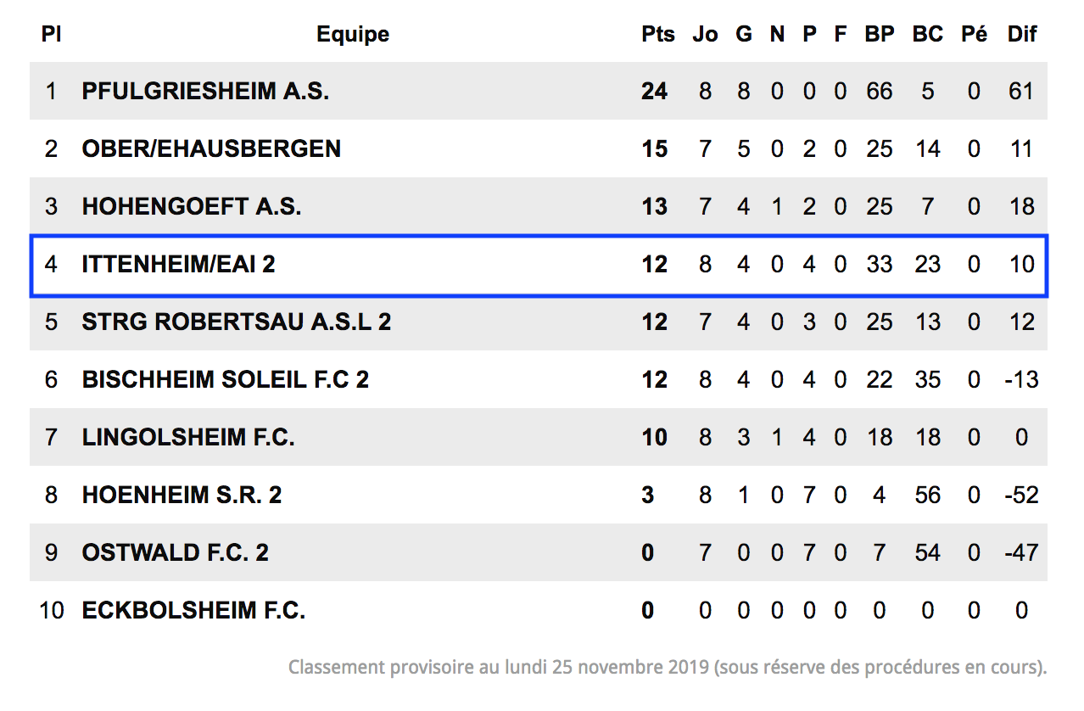Select HOENHEIM S.R. 2 team name

(x=182, y=495)
